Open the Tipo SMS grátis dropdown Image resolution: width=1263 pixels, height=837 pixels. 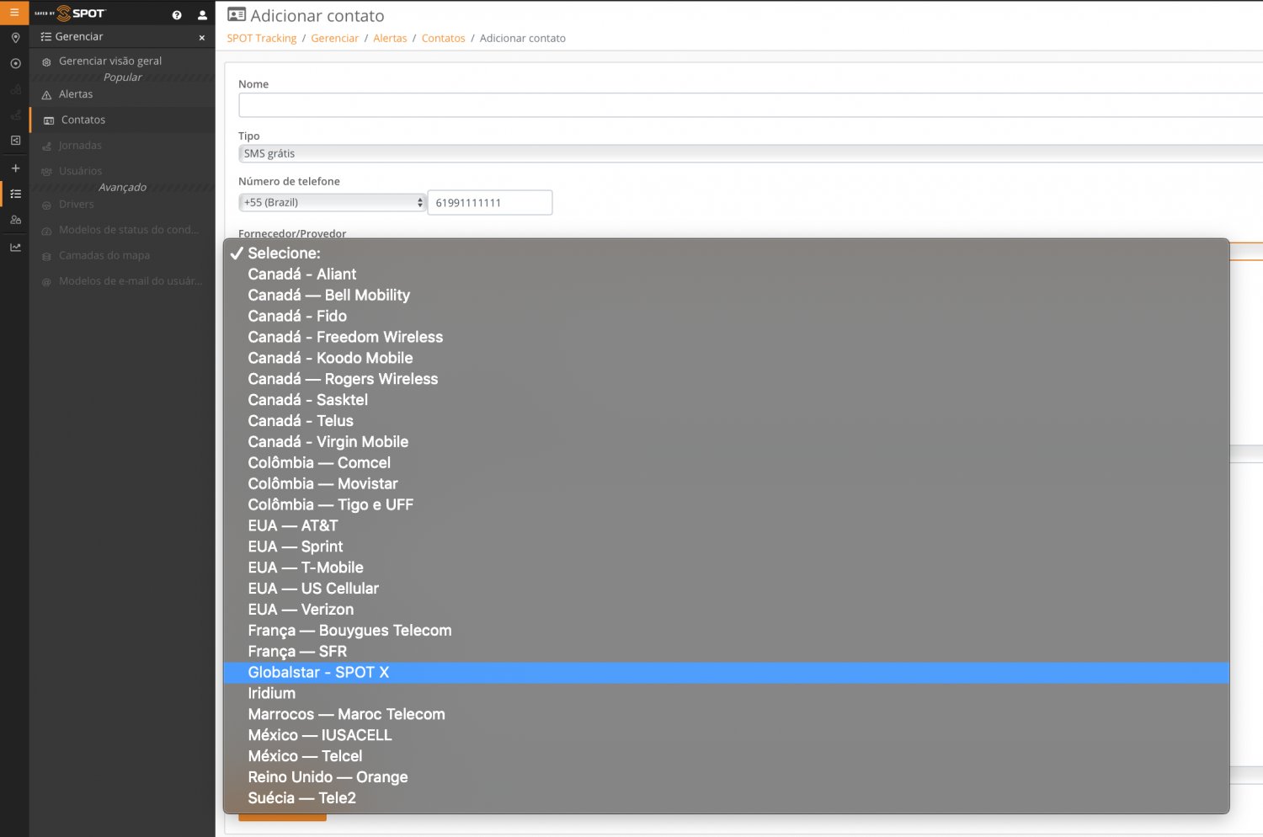(x=749, y=154)
